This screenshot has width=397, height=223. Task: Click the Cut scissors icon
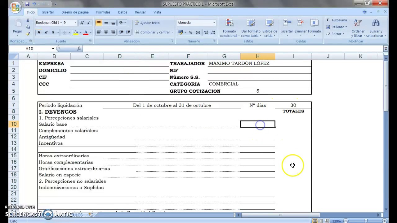[28, 20]
